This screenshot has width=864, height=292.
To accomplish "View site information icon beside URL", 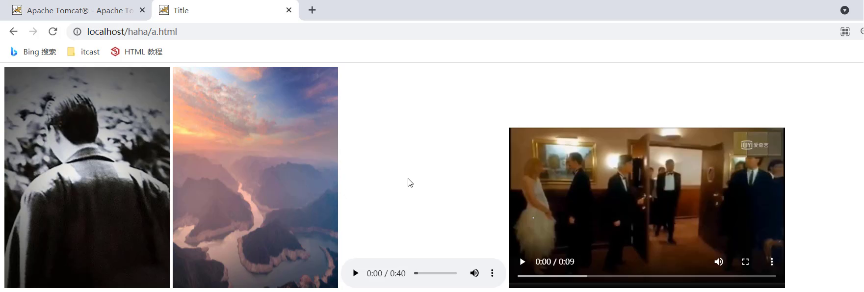I will [77, 31].
